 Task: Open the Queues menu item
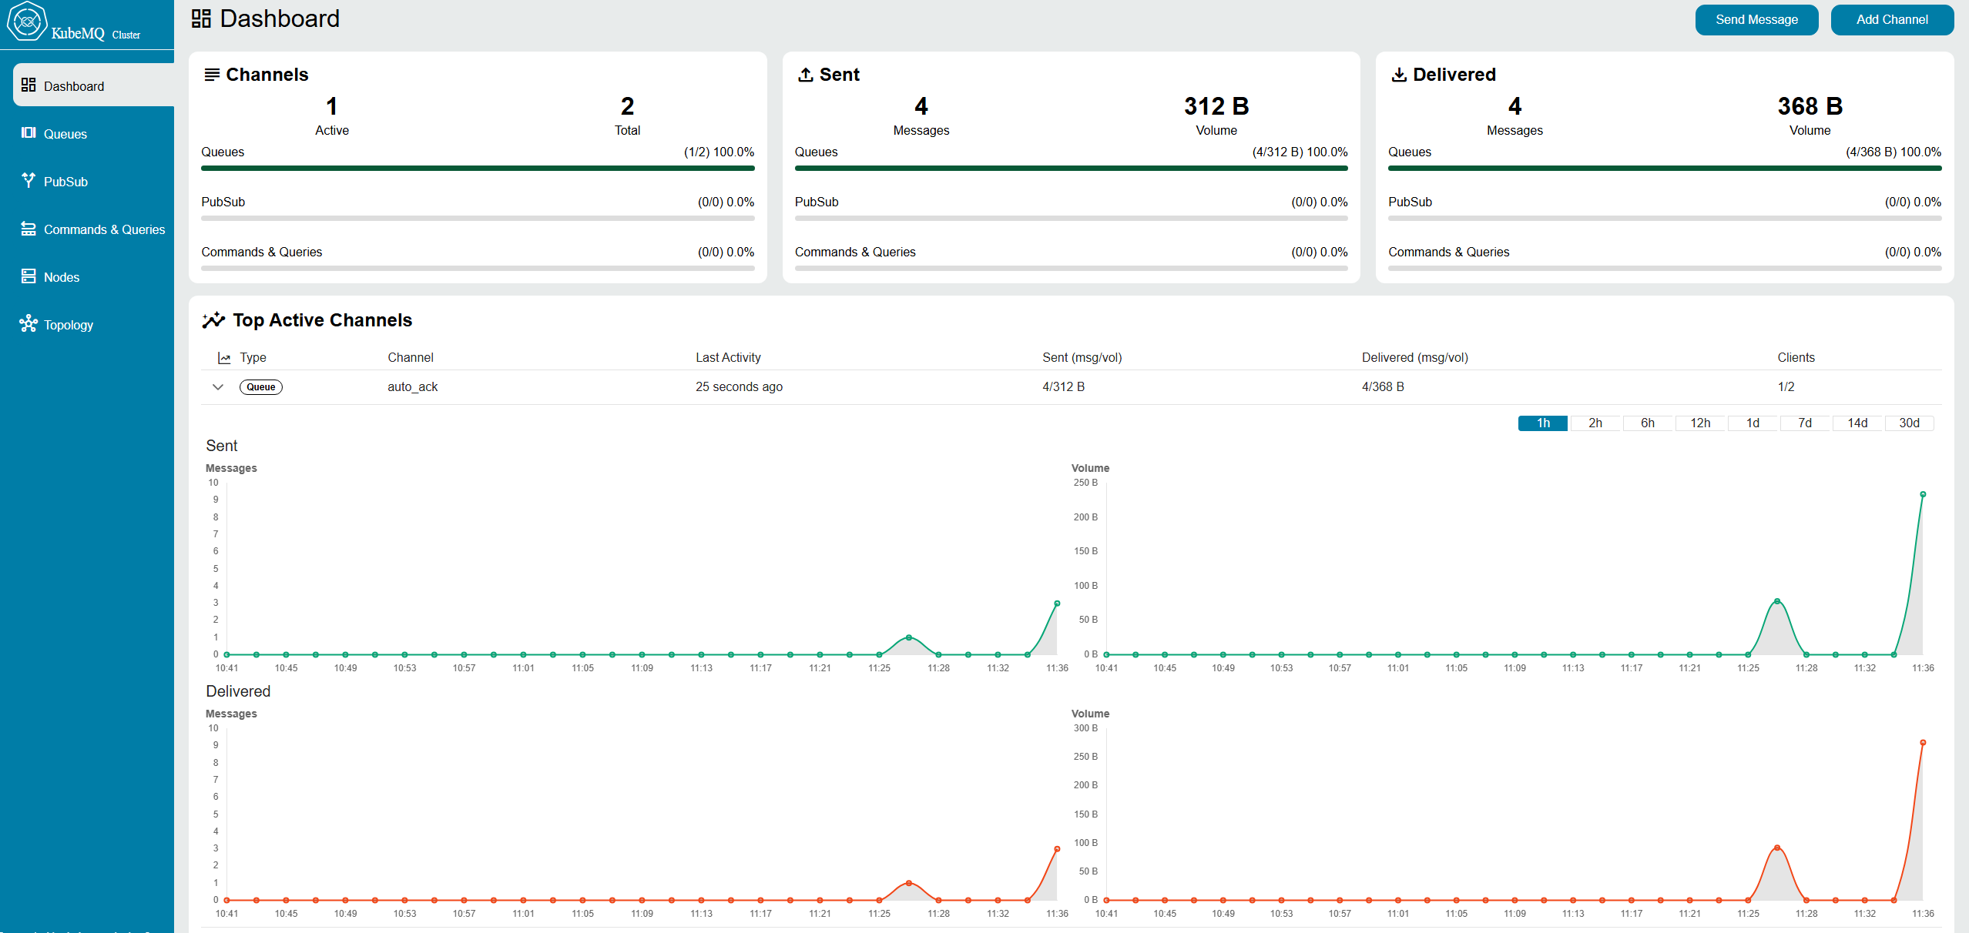(x=65, y=134)
